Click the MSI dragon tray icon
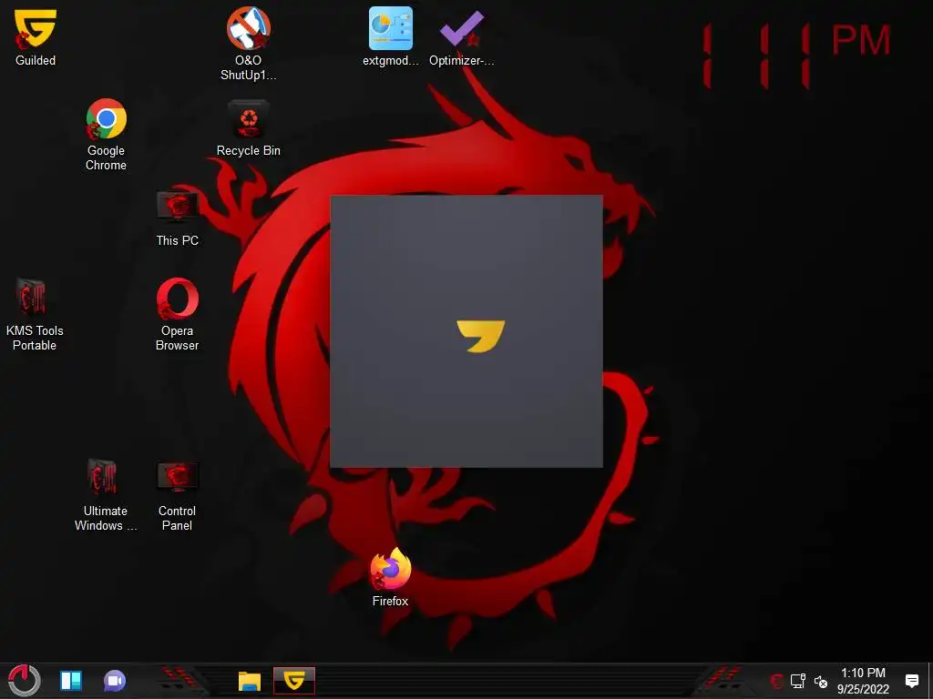 pos(776,681)
